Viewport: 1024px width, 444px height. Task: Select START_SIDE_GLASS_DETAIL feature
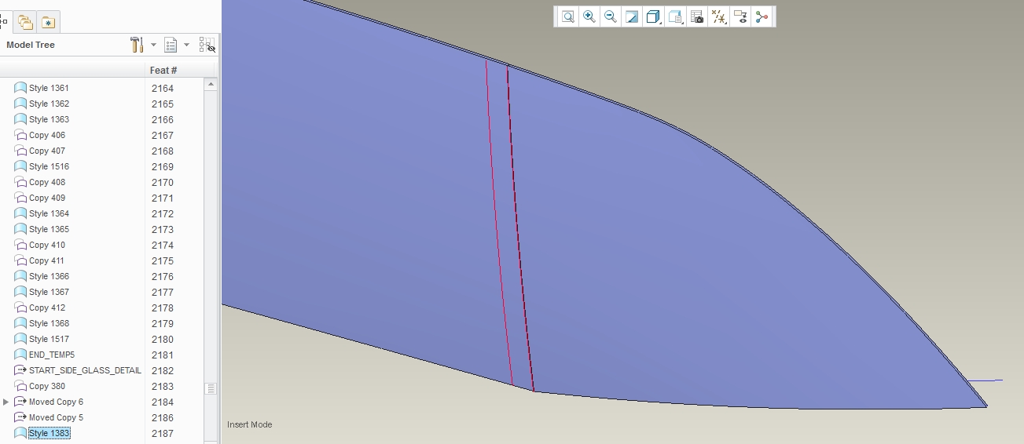coord(85,370)
